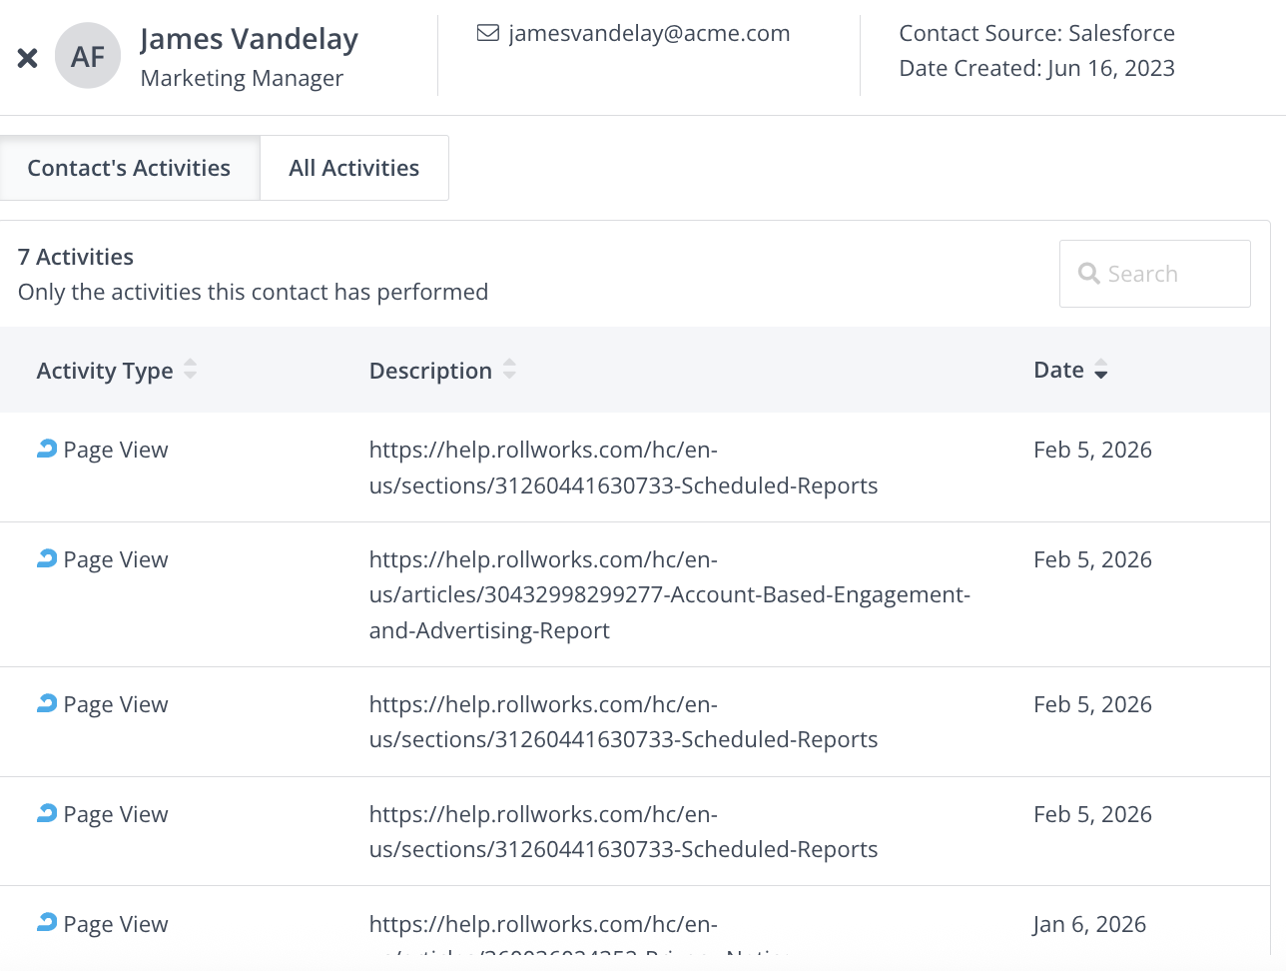Click the third row's Page View icon
The width and height of the screenshot is (1286, 971).
[x=47, y=703]
